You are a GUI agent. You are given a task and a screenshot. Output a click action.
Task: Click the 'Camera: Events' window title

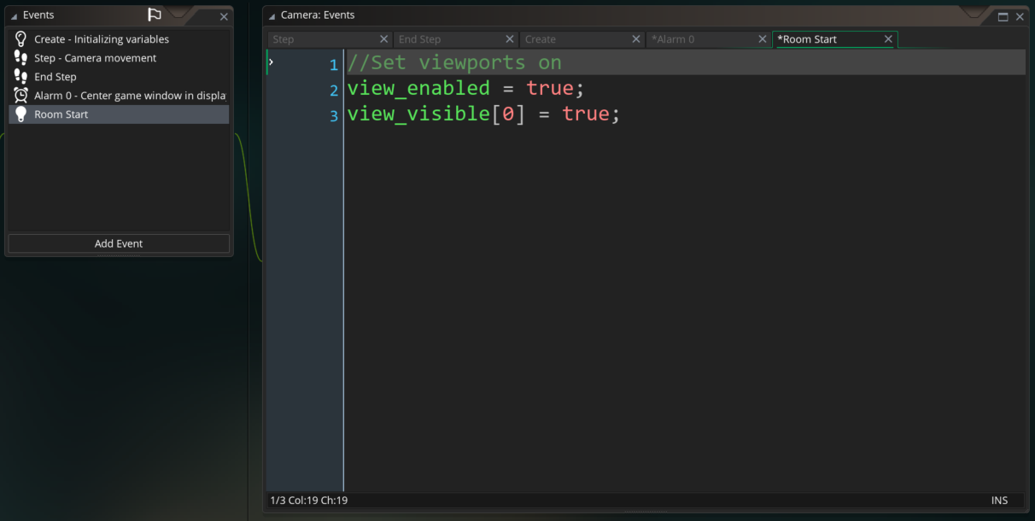pyautogui.click(x=318, y=15)
